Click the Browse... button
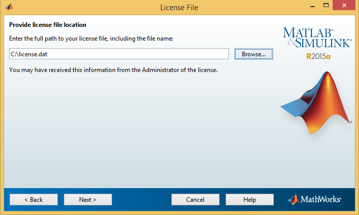Image resolution: width=359 pixels, height=215 pixels. pos(254,54)
